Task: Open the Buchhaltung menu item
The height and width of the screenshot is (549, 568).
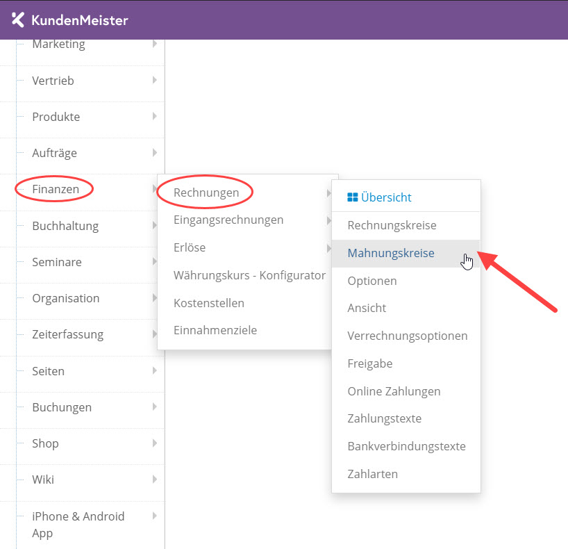Action: click(65, 226)
